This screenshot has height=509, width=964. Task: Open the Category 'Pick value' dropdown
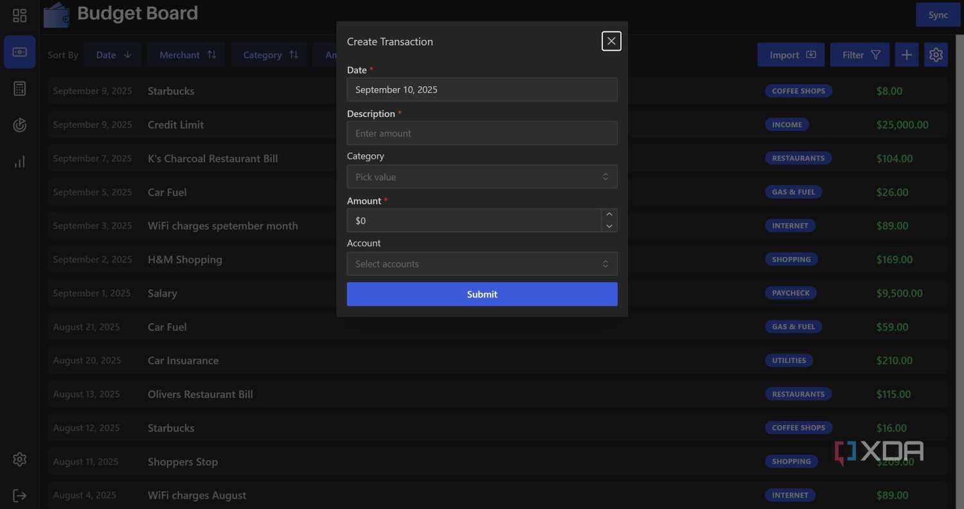coord(482,177)
